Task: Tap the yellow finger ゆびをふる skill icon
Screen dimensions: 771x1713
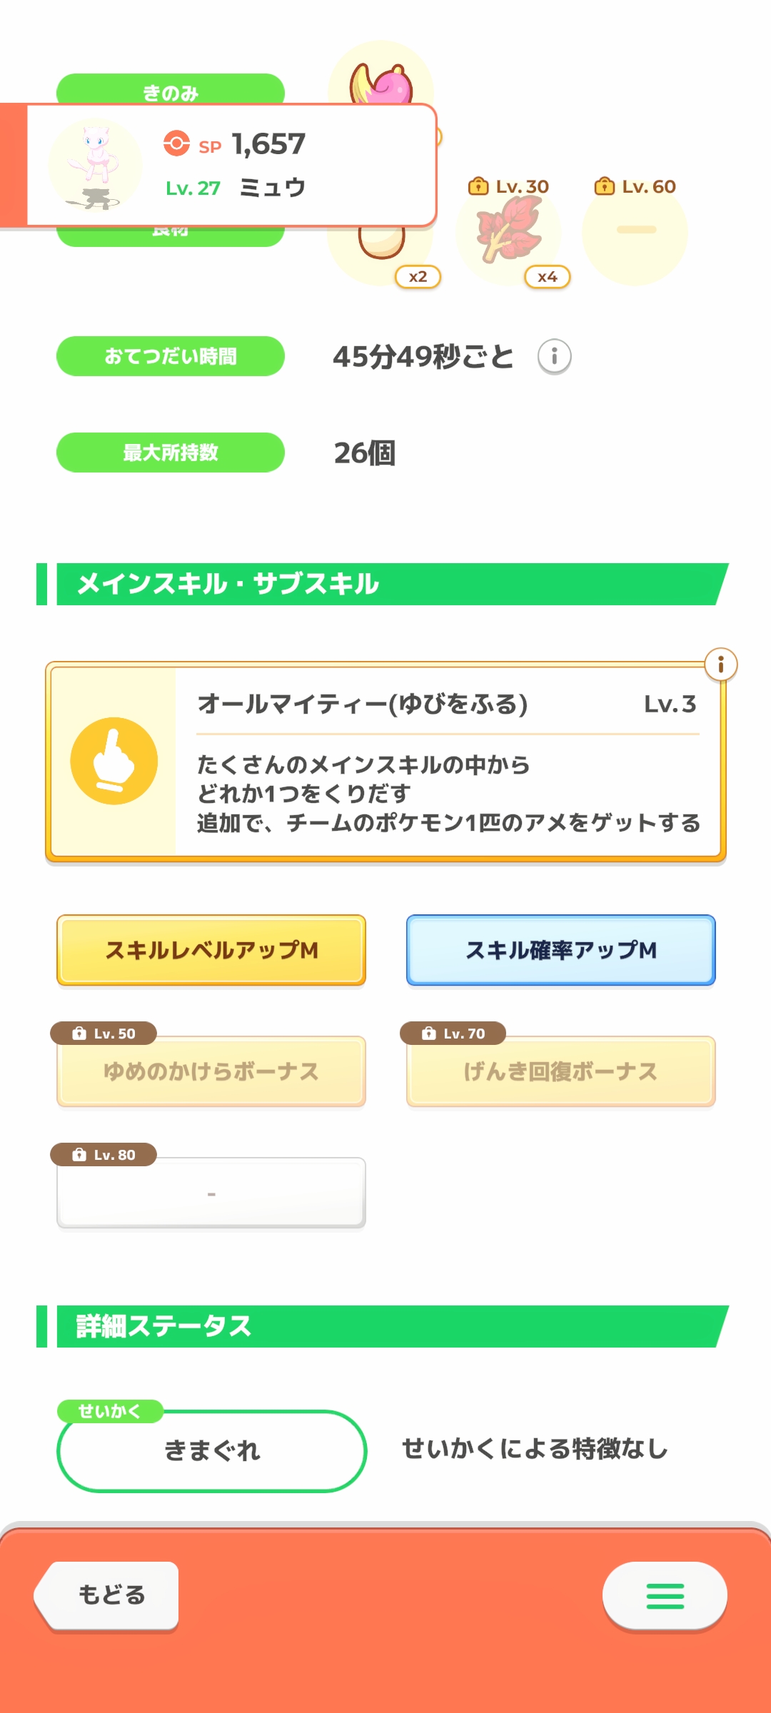Action: (x=114, y=761)
